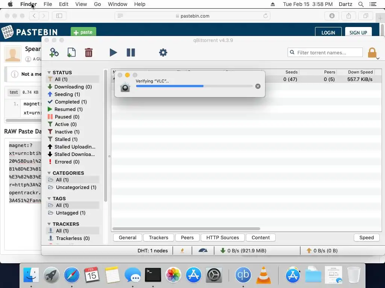The image size is (385, 288).
Task: Open the General tab
Action: click(127, 237)
